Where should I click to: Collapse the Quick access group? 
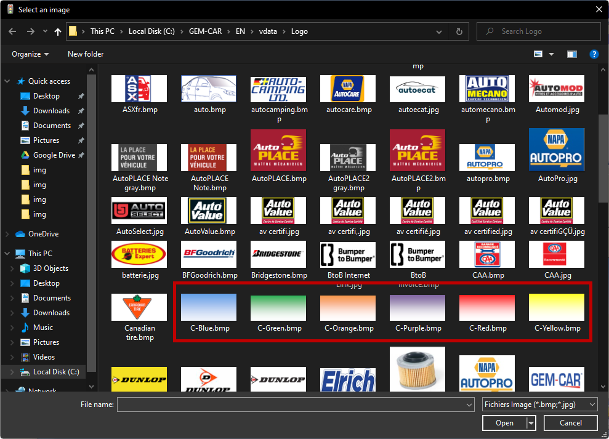point(7,81)
